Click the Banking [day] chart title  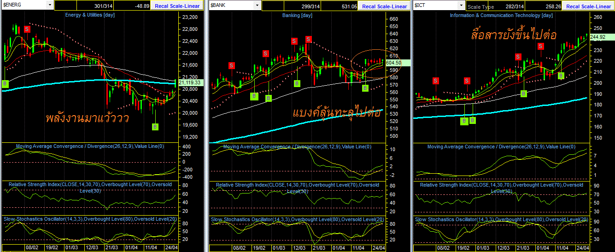[297, 15]
